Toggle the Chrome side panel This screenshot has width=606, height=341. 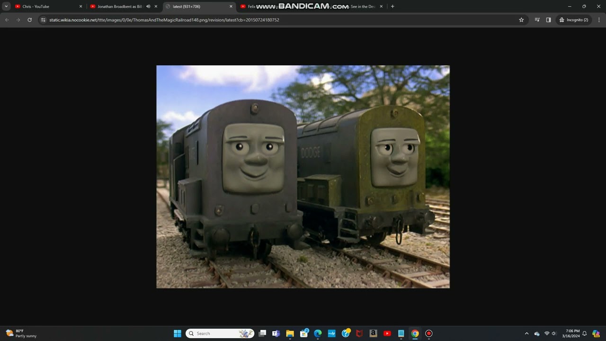click(548, 20)
